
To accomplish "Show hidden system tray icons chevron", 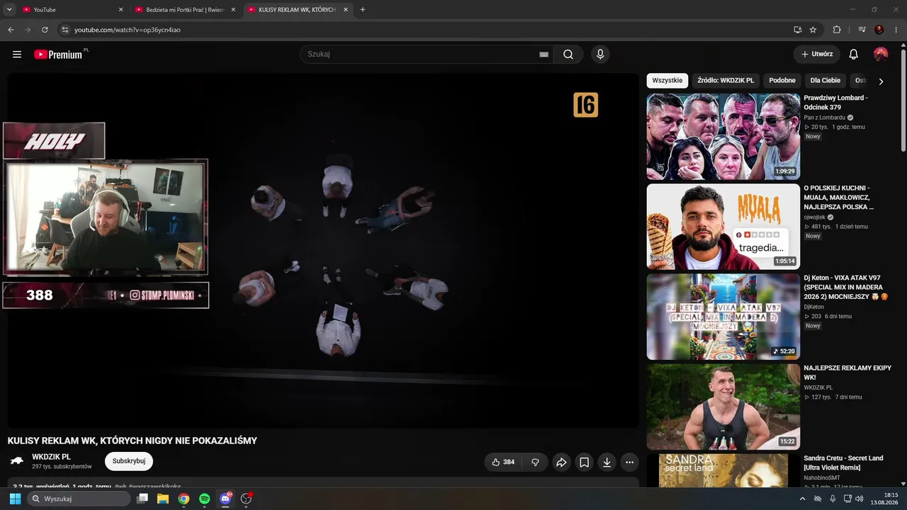I will tap(802, 499).
